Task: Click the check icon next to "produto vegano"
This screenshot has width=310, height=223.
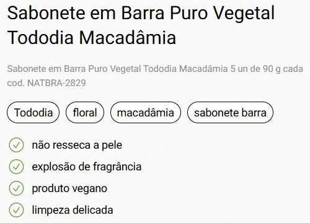Action: coord(16,188)
